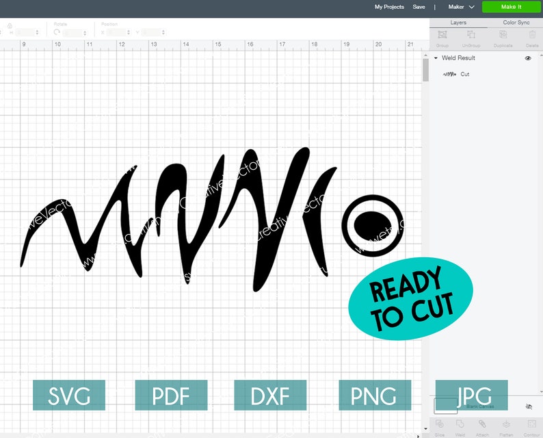The image size is (543, 438).
Task: Open My Projects
Action: [x=389, y=7]
